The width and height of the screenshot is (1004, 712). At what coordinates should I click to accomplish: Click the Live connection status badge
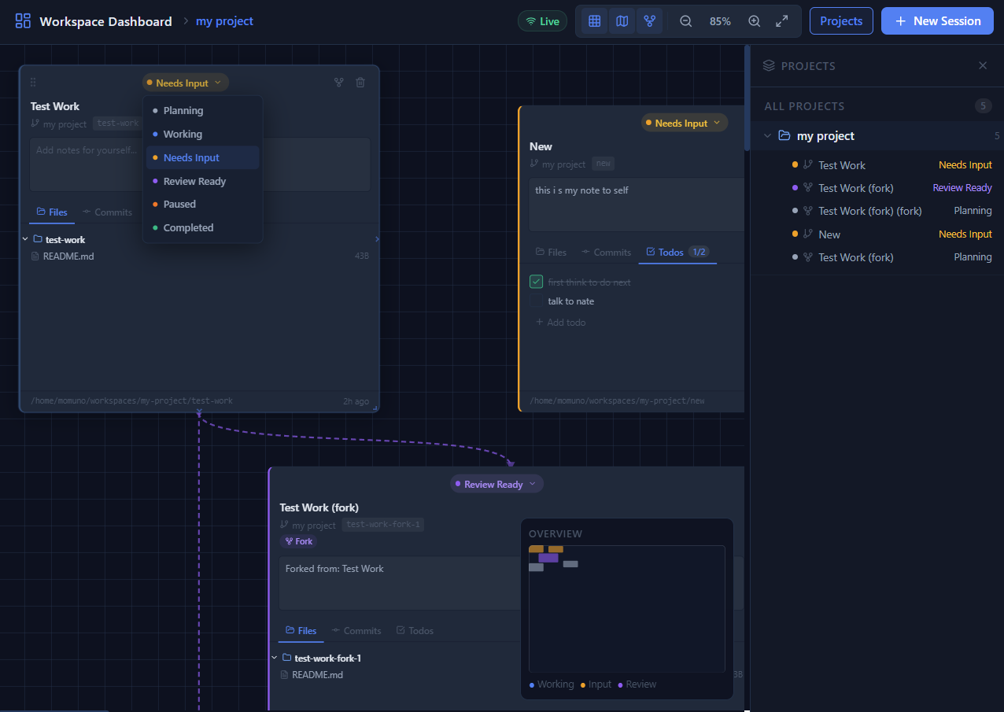pyautogui.click(x=542, y=21)
